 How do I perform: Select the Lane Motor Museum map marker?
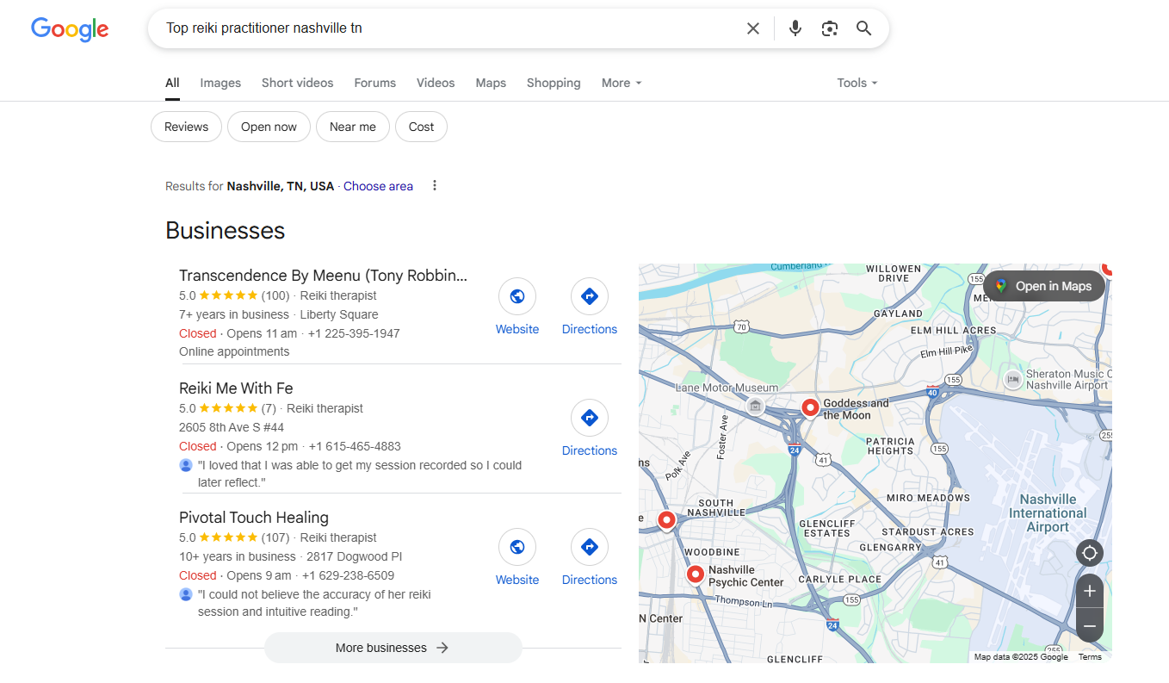tap(755, 406)
